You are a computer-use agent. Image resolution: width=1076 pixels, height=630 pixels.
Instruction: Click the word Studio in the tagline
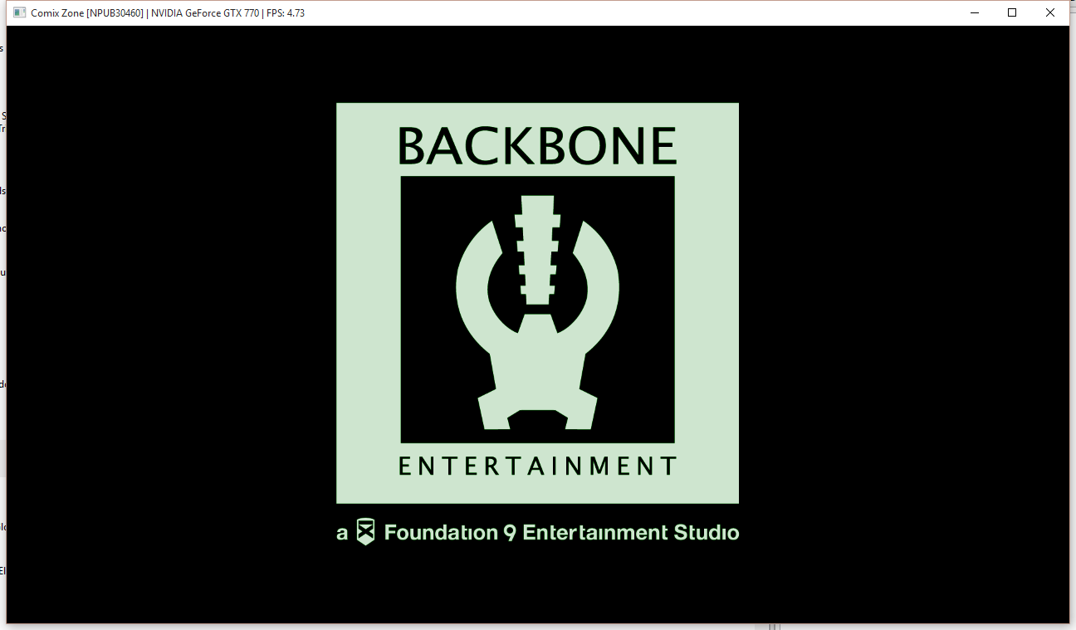tap(706, 532)
